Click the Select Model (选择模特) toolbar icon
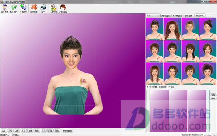This screenshot has width=217, height=136. point(4,8)
